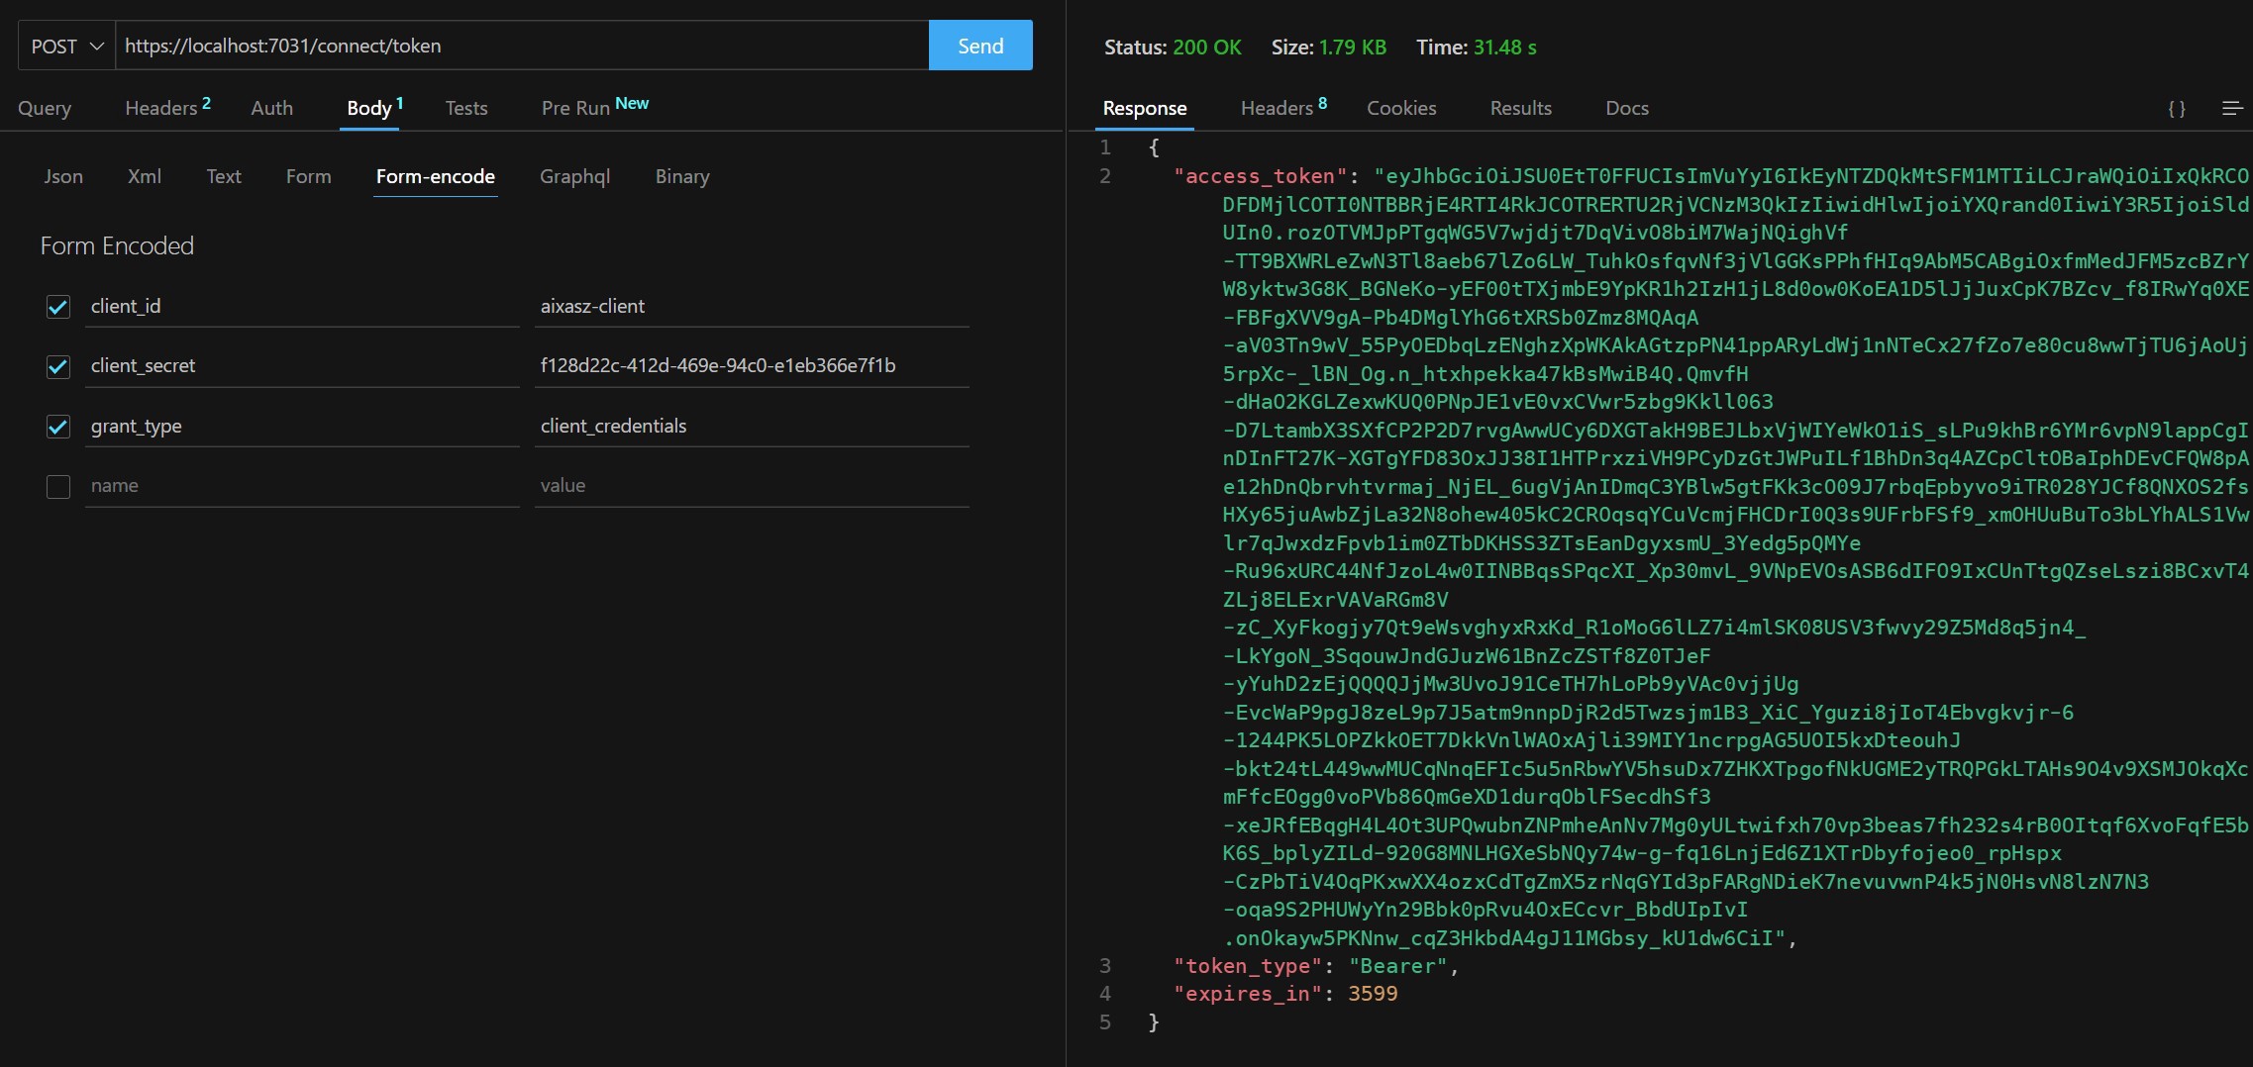Edit the client_id name field

tap(302, 307)
